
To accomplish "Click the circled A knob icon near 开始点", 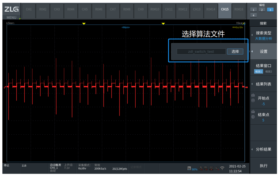I will click(x=253, y=100).
